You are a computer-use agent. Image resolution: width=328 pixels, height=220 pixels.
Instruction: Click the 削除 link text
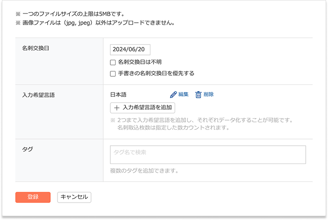pyautogui.click(x=209, y=95)
